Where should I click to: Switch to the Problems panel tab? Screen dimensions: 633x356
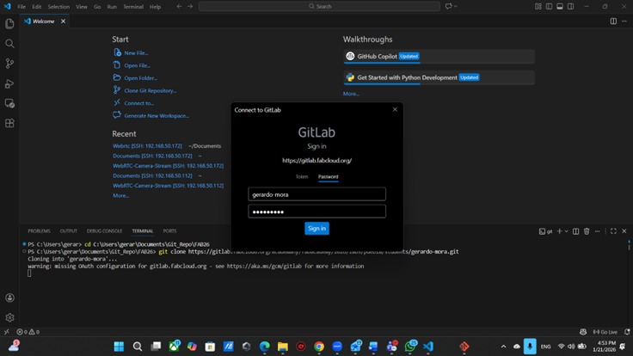pos(40,230)
